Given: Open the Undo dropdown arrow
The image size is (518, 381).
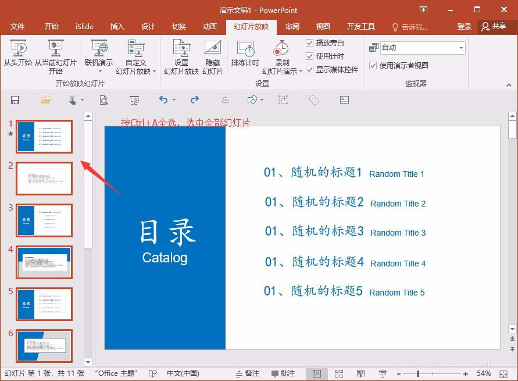Looking at the screenshot, I should point(175,100).
